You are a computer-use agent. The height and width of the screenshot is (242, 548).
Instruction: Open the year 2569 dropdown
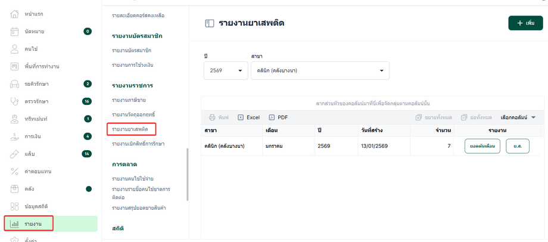click(225, 71)
